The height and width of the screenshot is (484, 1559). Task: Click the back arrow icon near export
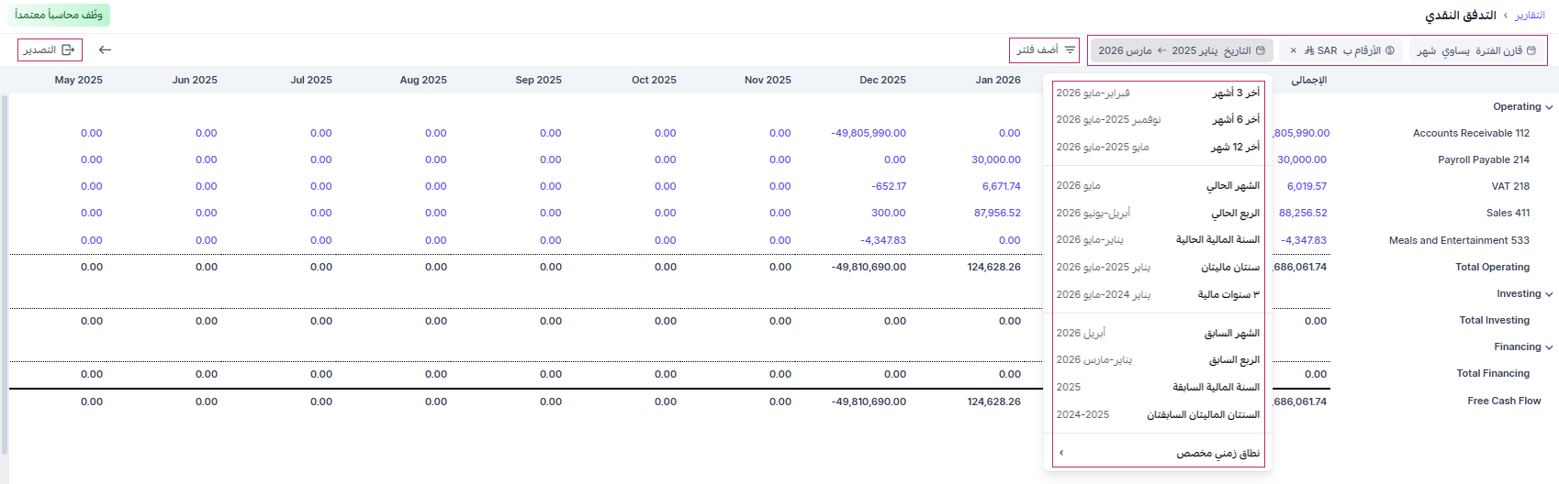[105, 50]
